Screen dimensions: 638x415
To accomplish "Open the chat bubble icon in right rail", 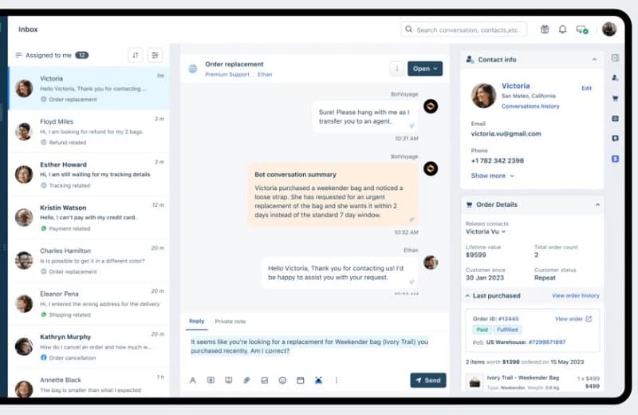I will [x=615, y=139].
